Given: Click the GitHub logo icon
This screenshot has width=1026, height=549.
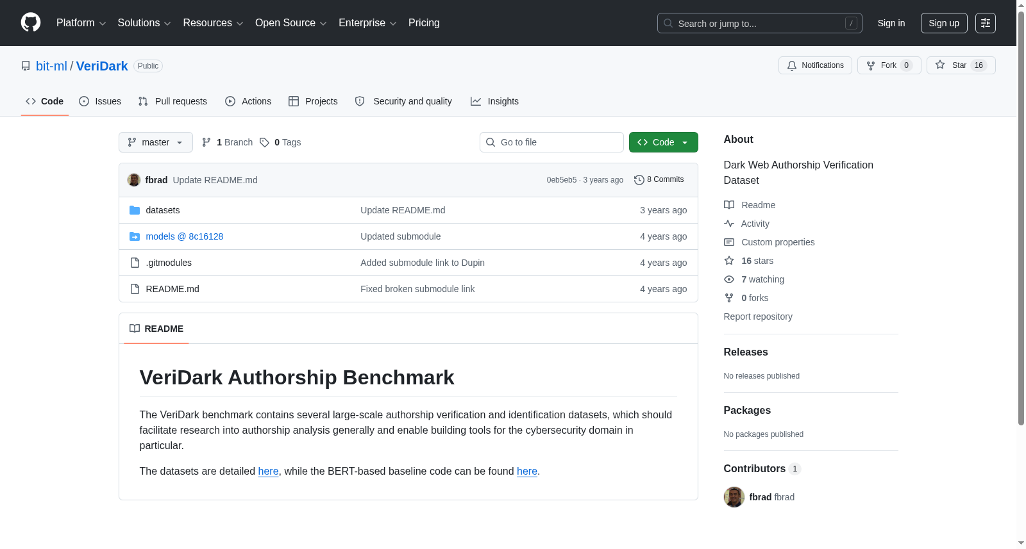Looking at the screenshot, I should (31, 22).
